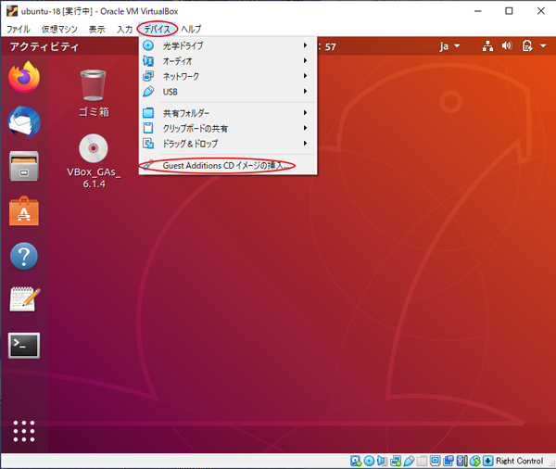Select オーディオ menu entry

pos(228,60)
